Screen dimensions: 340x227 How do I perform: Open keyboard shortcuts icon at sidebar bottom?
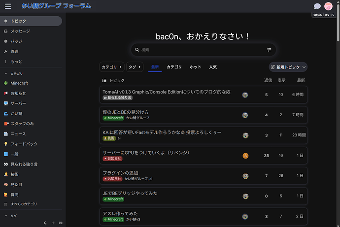tap(61, 223)
